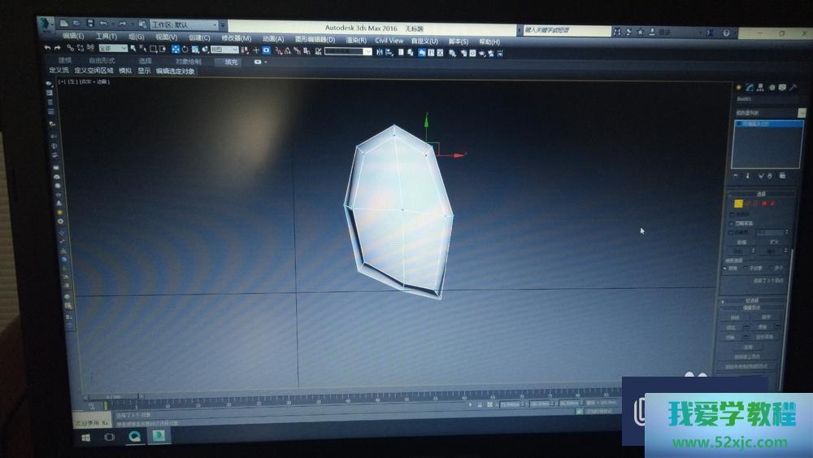Click the Save file icon

[x=89, y=24]
